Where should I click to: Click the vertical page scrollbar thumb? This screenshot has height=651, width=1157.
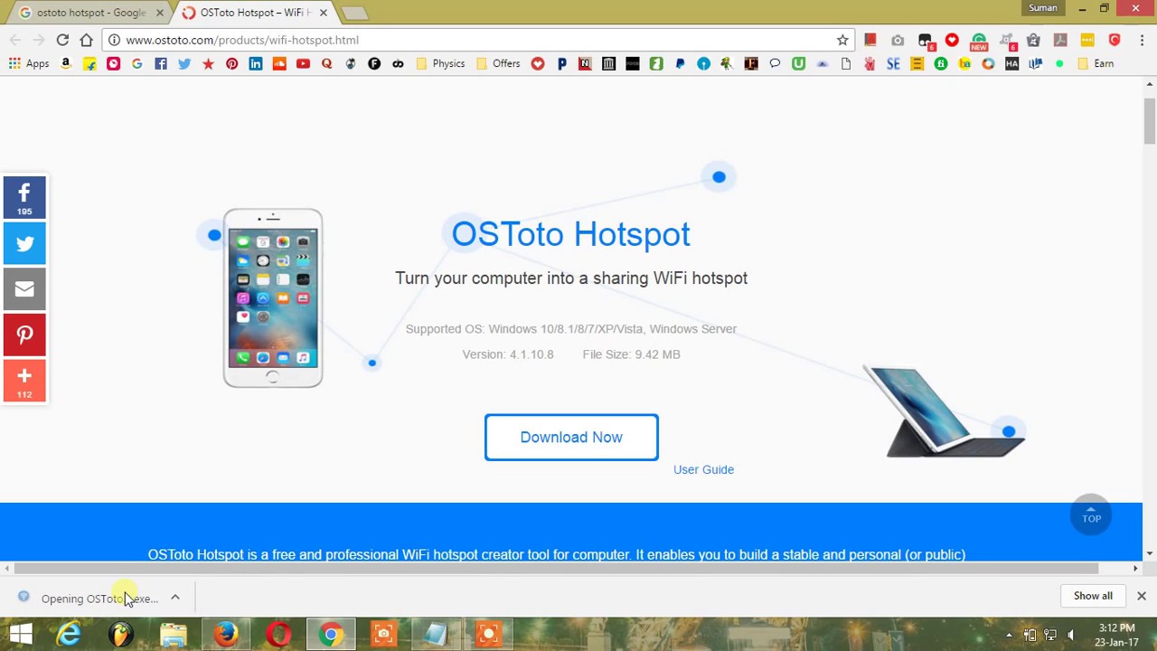pyautogui.click(x=1150, y=120)
